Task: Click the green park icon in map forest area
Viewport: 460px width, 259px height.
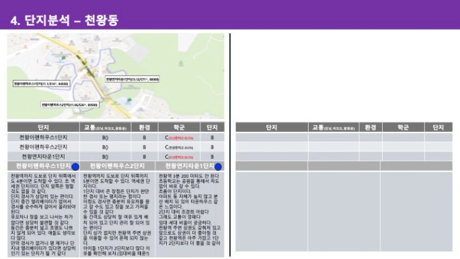Action: pyautogui.click(x=182, y=63)
